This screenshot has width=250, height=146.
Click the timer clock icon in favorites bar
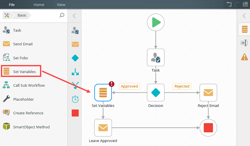pyautogui.click(x=75, y=99)
